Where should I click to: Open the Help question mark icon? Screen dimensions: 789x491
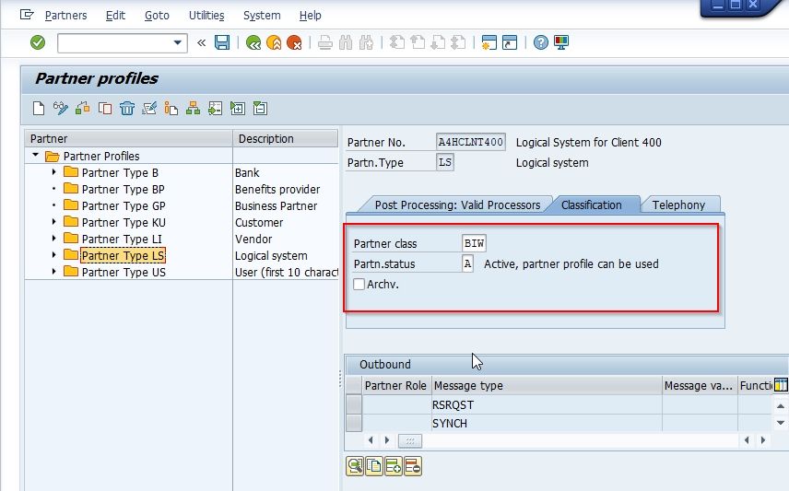(x=540, y=42)
